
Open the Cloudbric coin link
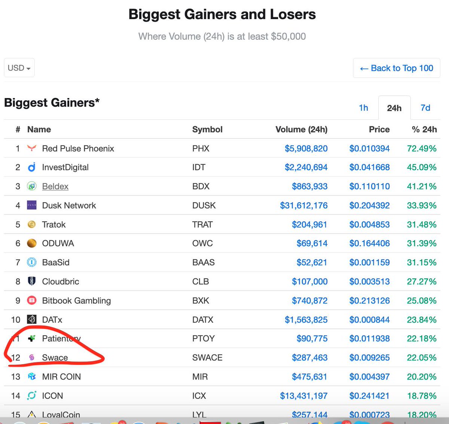(x=60, y=281)
